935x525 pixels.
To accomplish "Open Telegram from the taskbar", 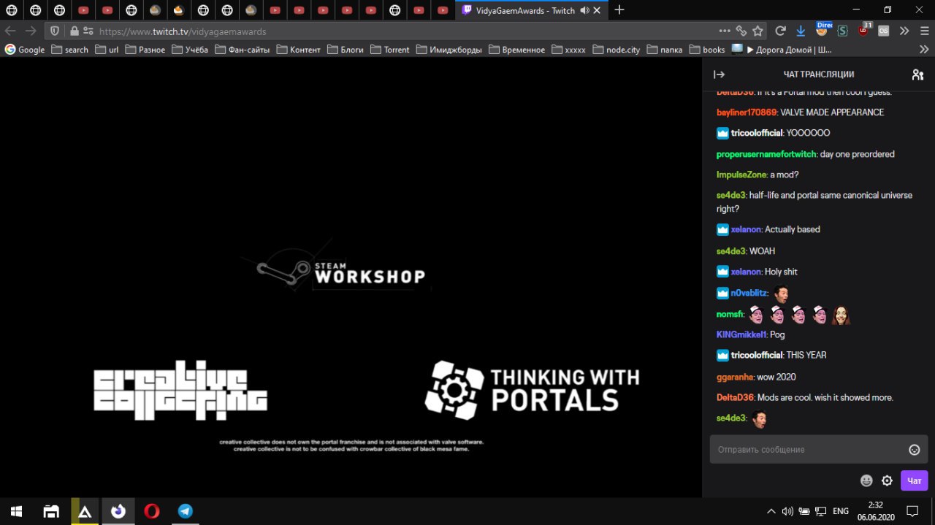I will (186, 511).
